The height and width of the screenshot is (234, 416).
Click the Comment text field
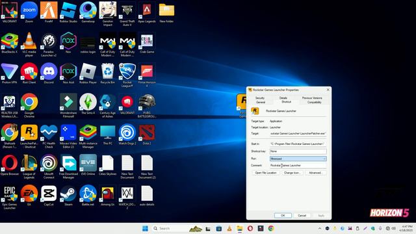pyautogui.click(x=298, y=165)
